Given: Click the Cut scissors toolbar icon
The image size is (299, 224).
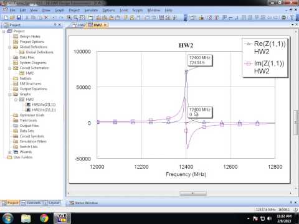Looking at the screenshot, I should tap(27, 17).
